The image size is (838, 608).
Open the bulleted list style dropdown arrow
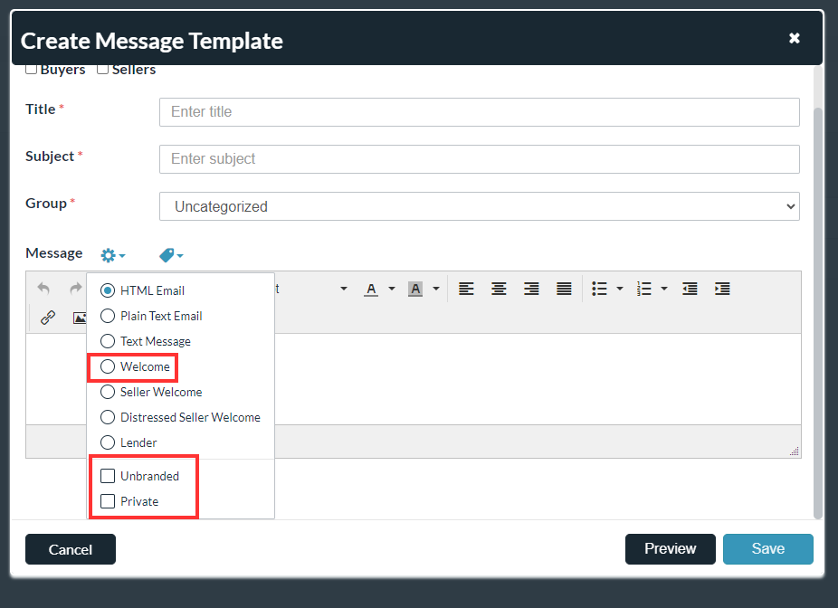tap(620, 289)
